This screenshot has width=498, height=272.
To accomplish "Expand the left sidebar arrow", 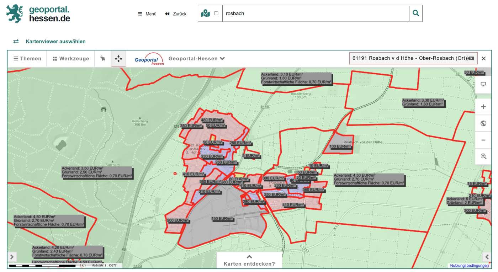I will [12, 257].
